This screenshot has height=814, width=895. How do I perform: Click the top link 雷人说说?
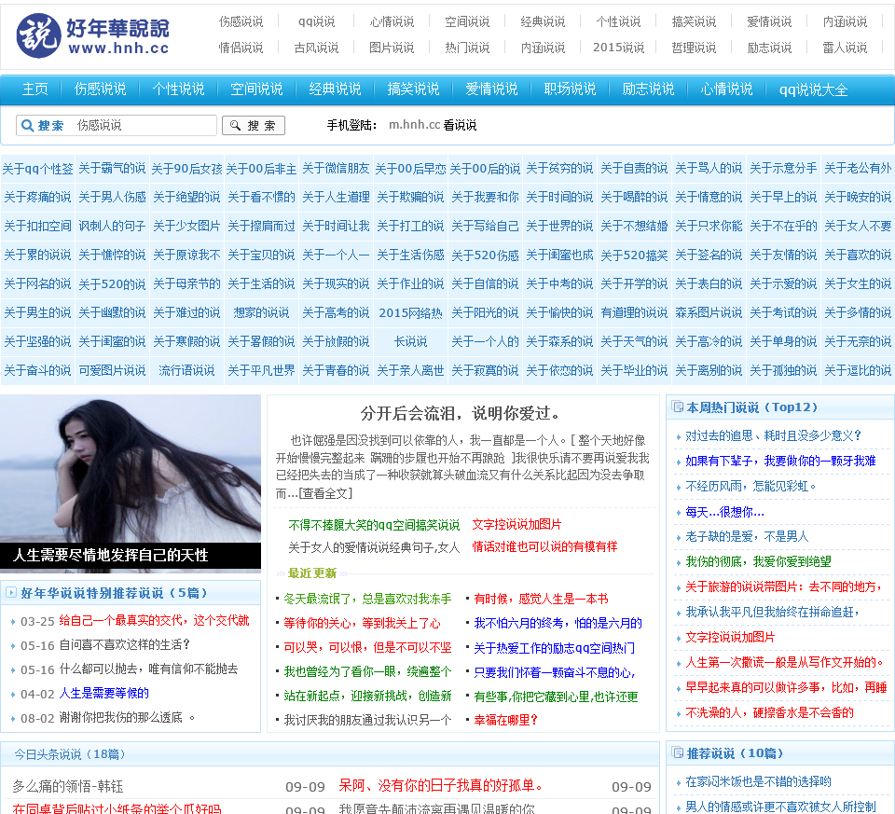pos(845,48)
